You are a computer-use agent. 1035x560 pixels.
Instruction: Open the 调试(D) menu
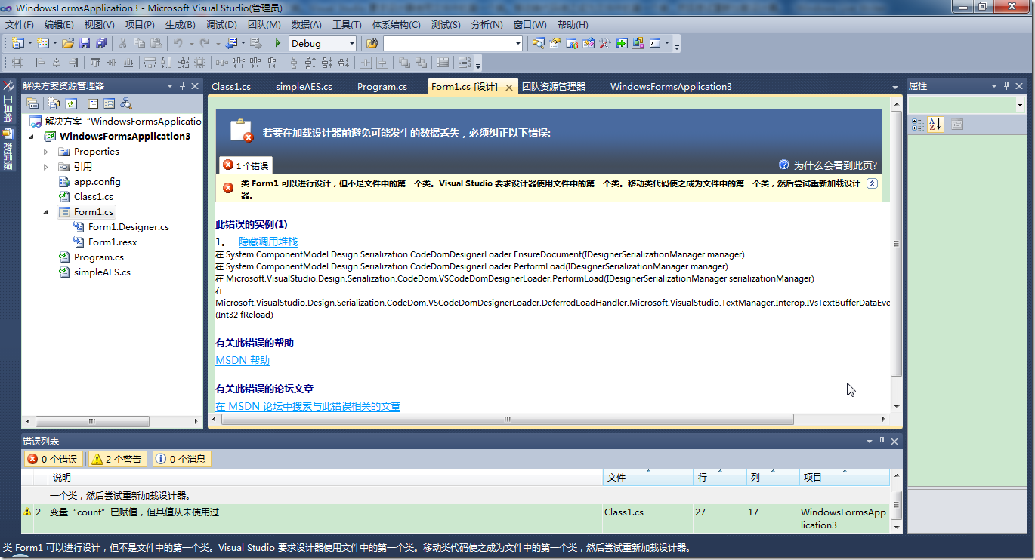[x=221, y=25]
